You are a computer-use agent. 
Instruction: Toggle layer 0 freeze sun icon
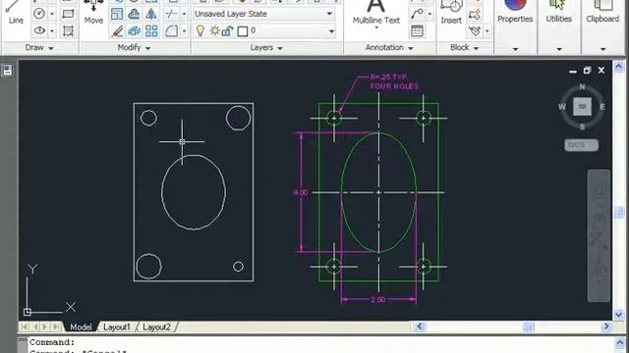click(214, 30)
